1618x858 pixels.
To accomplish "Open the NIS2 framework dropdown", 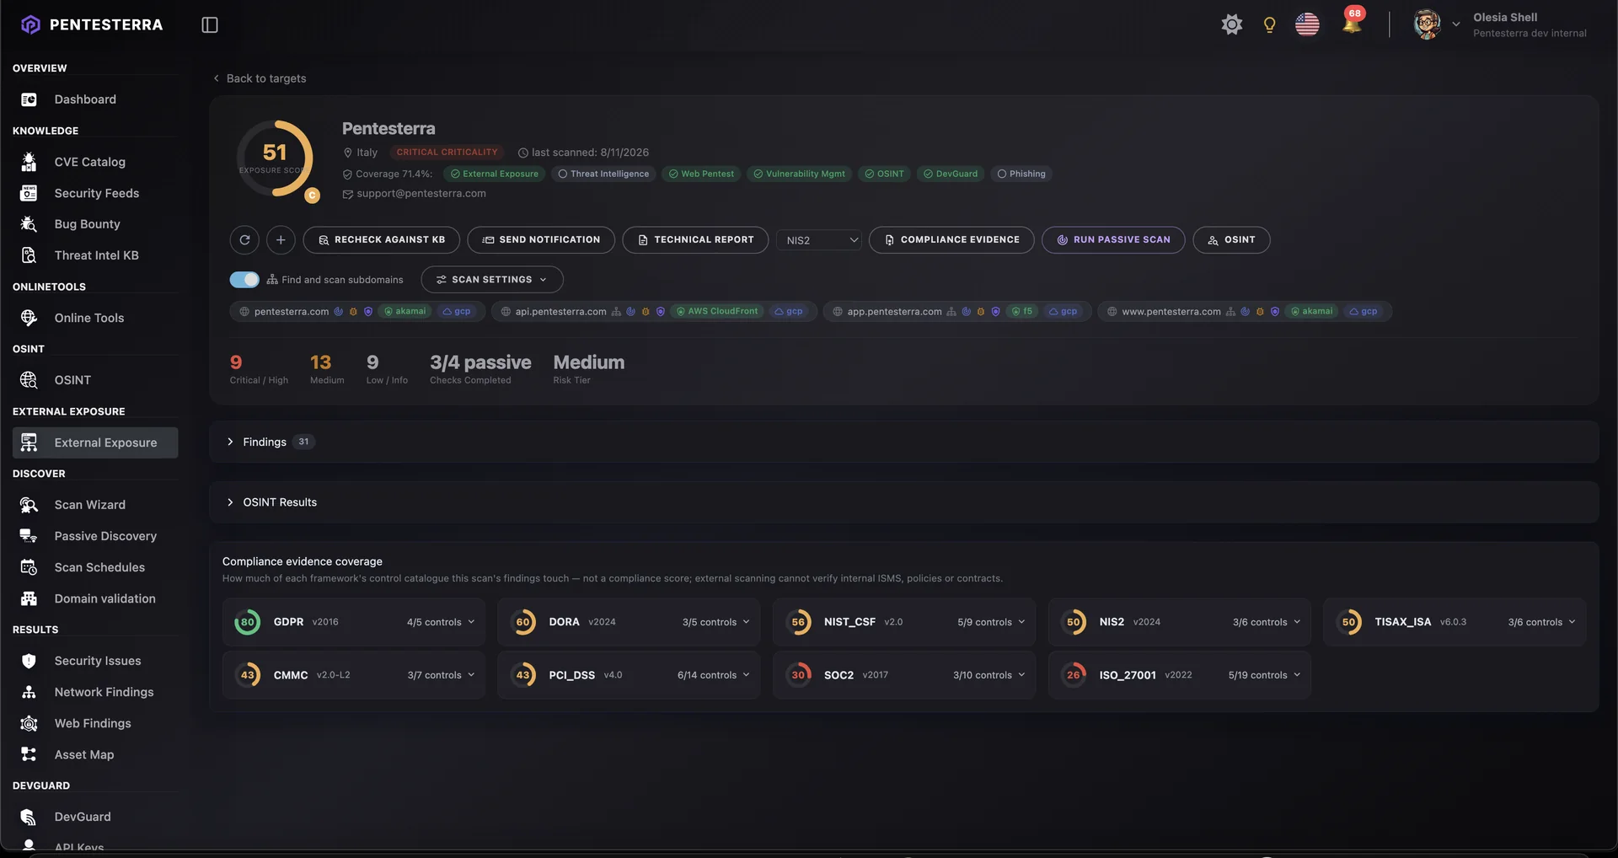I will pyautogui.click(x=819, y=240).
